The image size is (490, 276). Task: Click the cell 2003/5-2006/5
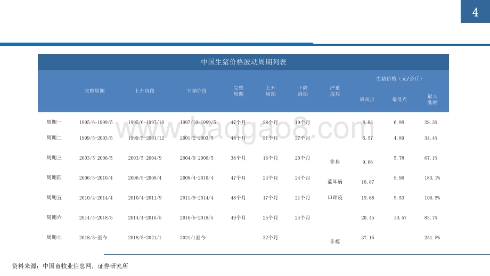click(96, 158)
